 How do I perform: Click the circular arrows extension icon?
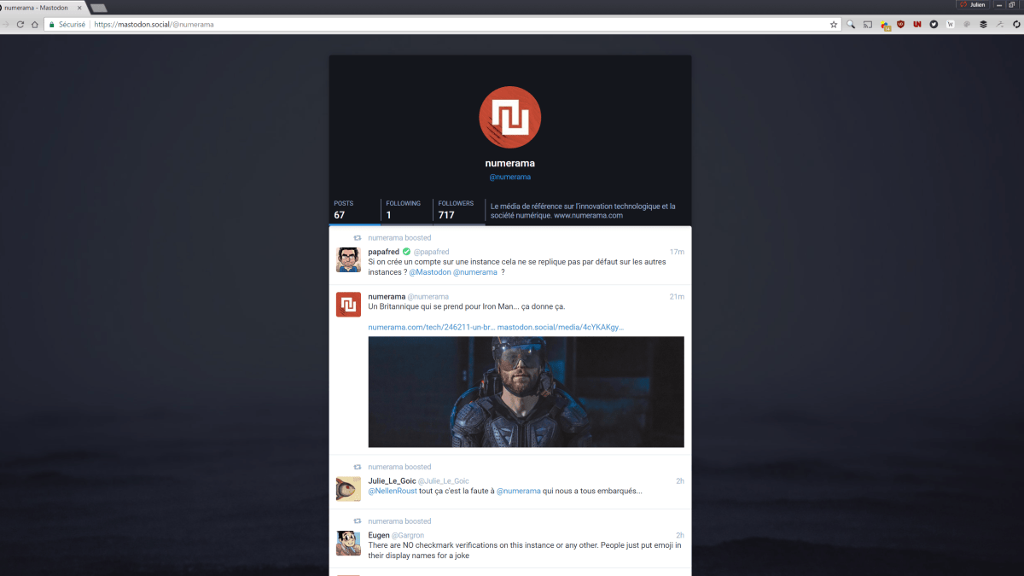pos(1015,25)
